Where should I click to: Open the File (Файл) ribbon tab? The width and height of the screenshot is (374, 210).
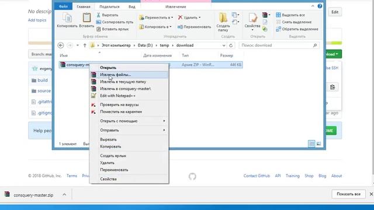63,6
